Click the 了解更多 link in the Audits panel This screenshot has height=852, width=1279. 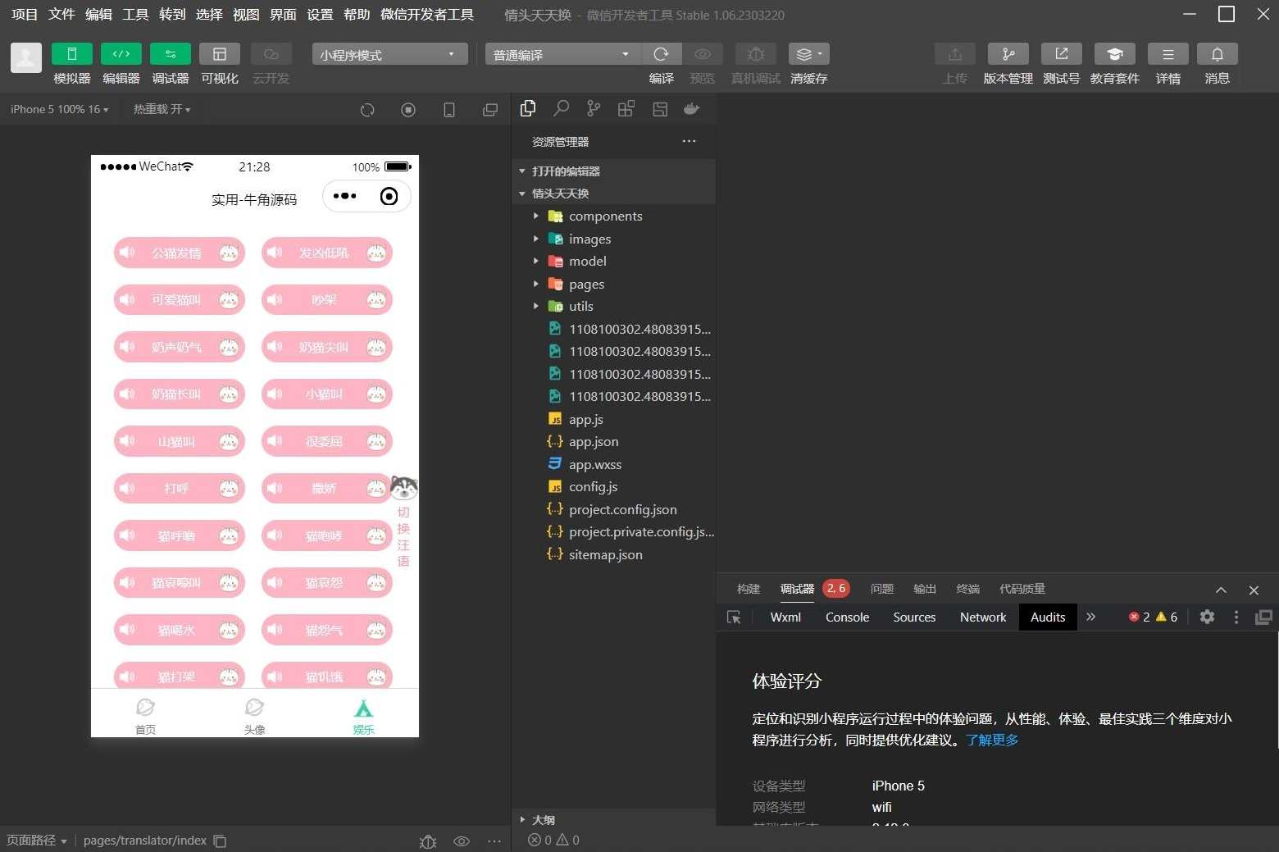point(991,739)
